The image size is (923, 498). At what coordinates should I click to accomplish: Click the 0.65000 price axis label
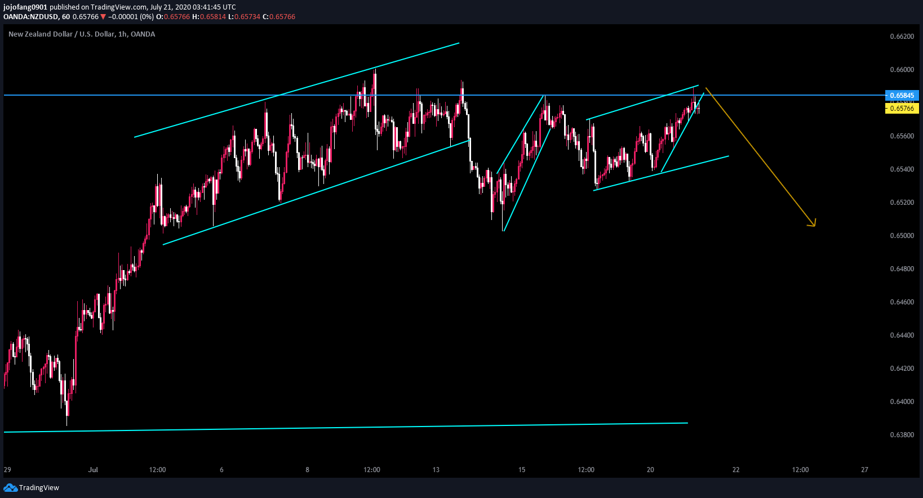[902, 236]
